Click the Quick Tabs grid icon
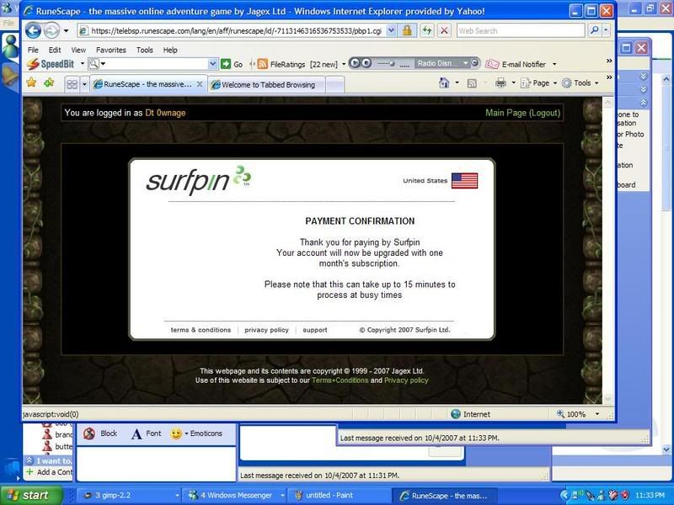This screenshot has width=674, height=505. [x=72, y=84]
